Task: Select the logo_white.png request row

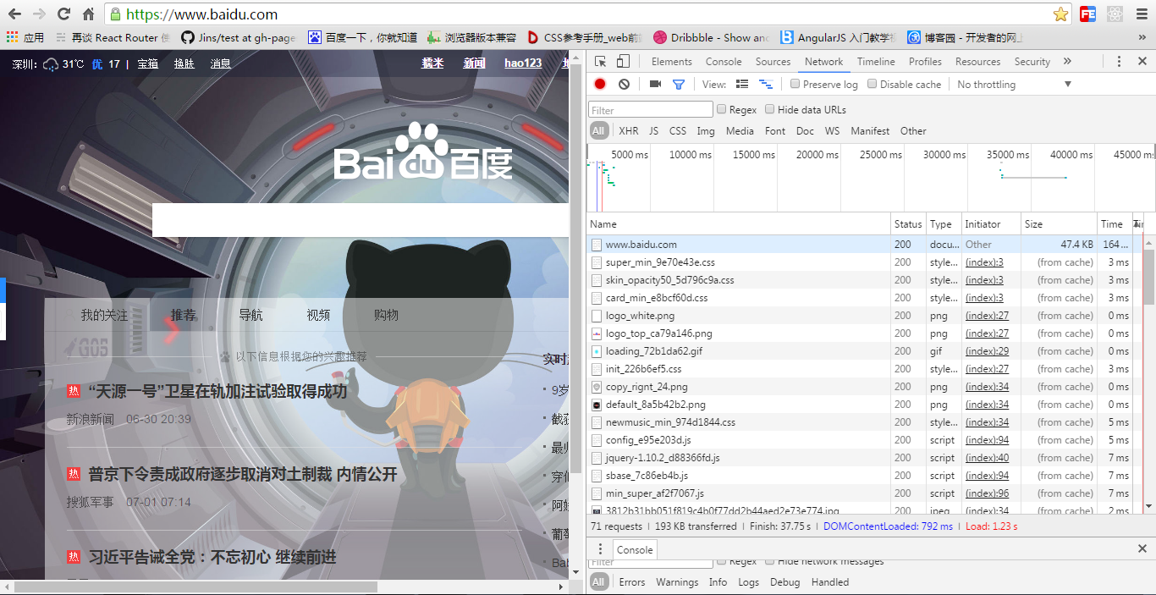Action: [x=866, y=316]
